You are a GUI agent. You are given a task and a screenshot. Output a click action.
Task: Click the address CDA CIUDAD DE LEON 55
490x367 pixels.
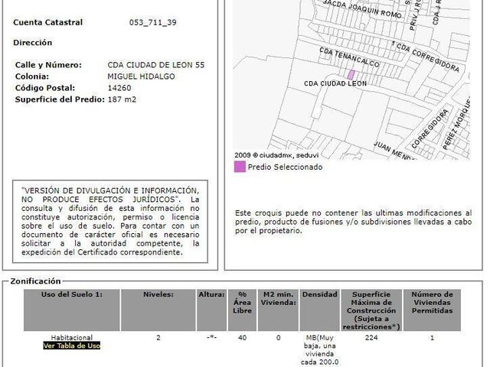tap(156, 65)
